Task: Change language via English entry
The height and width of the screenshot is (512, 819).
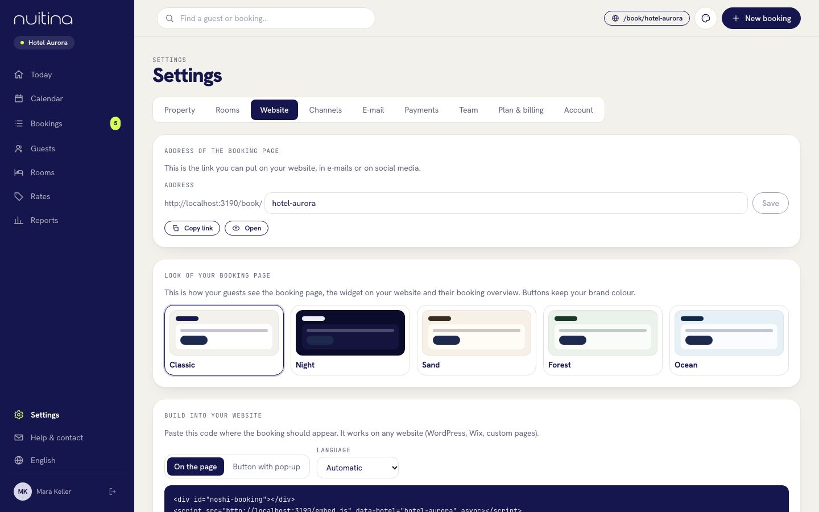Action: [67, 460]
